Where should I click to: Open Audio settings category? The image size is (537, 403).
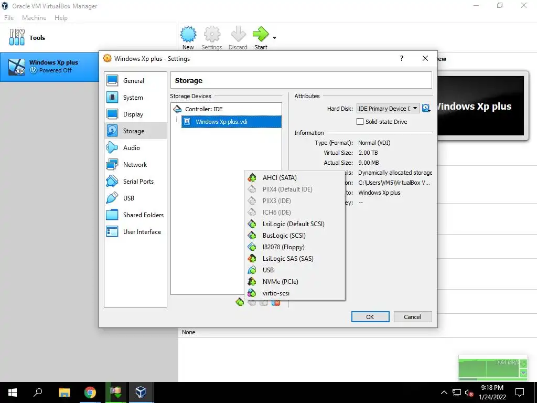(136, 147)
